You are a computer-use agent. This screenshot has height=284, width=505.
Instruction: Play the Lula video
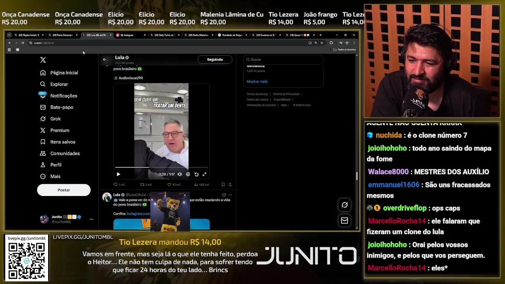pyautogui.click(x=118, y=174)
